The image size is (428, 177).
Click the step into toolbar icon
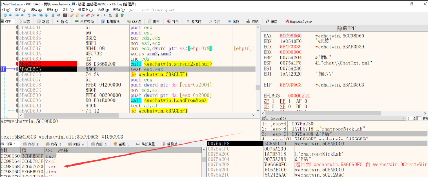29,15
